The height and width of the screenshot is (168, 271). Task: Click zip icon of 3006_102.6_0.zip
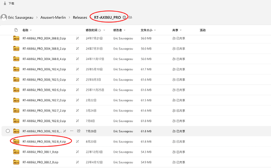16,90
